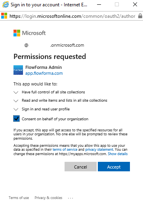Uncheck 'Consent on behalf of your organization'
This screenshot has width=143, height=201.
(x=17, y=119)
